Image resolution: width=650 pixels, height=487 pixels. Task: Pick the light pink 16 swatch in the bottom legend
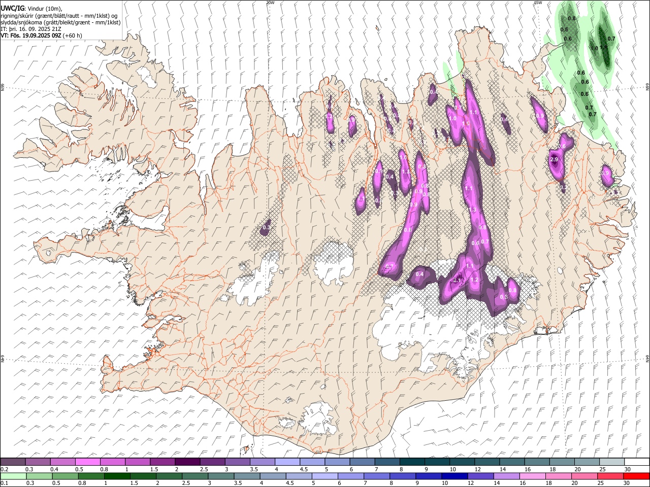(x=532, y=476)
